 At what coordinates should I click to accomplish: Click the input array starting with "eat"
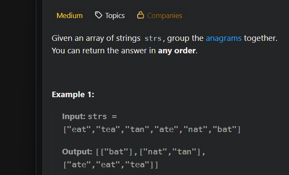(151, 129)
